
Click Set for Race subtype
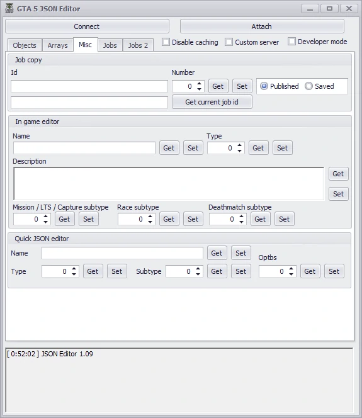point(193,219)
